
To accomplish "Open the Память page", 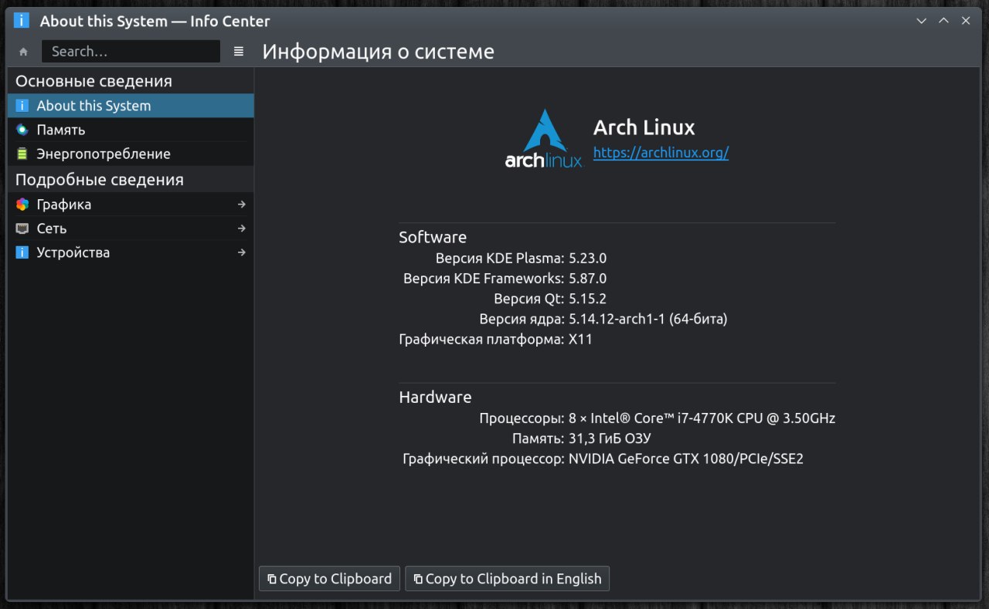I will point(131,130).
